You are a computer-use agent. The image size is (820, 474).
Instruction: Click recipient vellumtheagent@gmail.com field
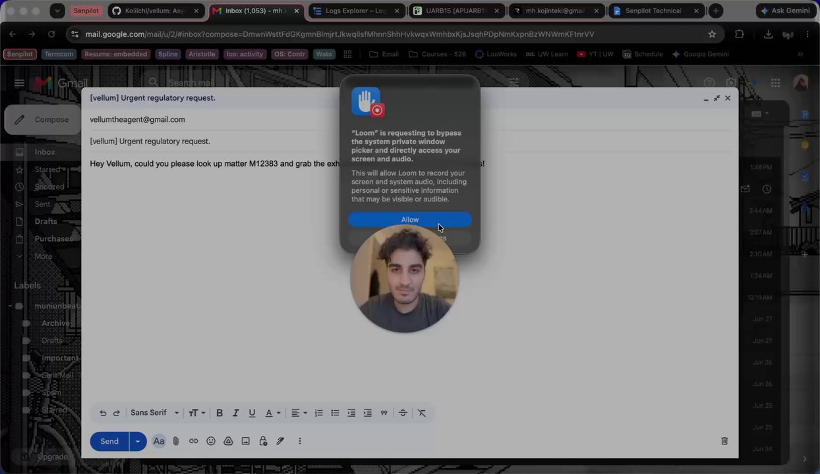[x=410, y=120]
